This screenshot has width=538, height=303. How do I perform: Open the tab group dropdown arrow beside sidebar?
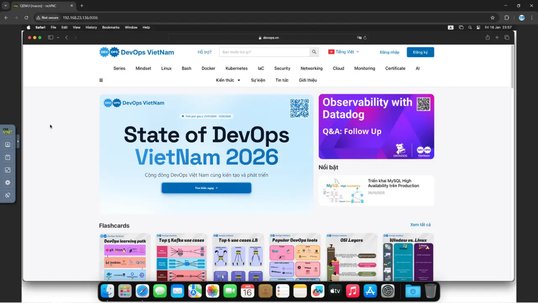(x=57, y=37)
